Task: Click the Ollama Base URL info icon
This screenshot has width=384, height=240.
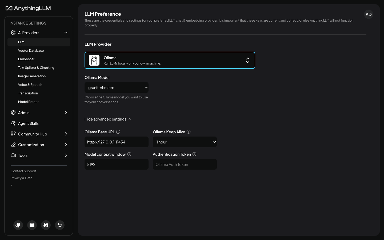Action: tap(118, 132)
